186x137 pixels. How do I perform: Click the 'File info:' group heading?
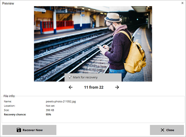(x=9, y=96)
